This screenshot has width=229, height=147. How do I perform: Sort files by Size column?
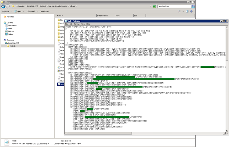(140, 16)
